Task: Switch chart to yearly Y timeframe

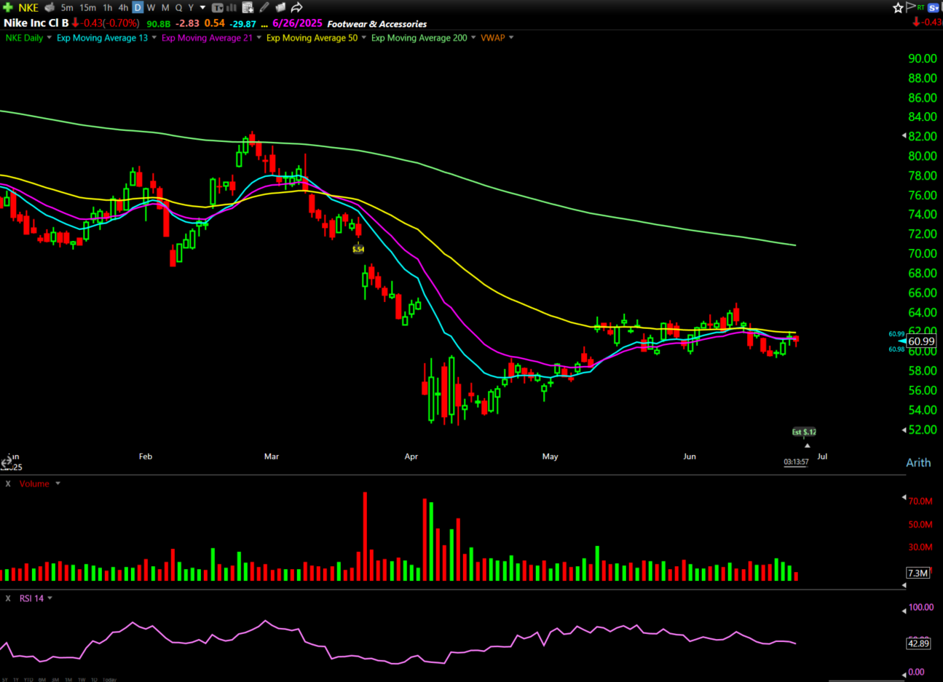Action: [191, 8]
